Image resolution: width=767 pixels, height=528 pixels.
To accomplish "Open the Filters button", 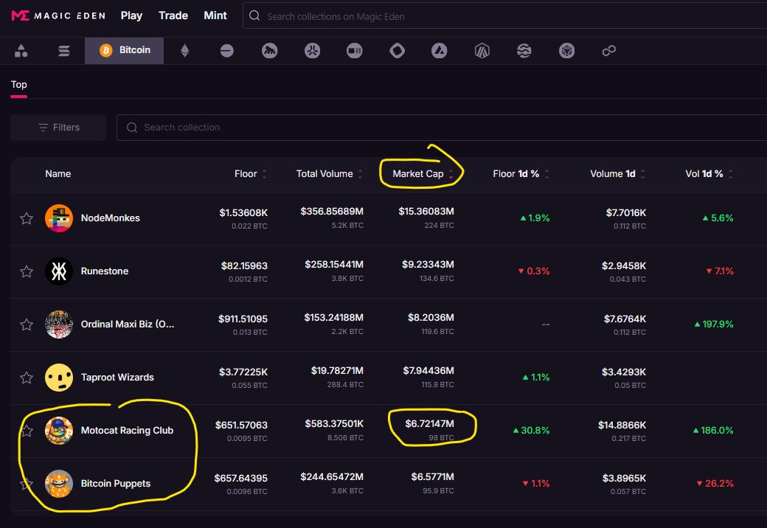I will [58, 127].
